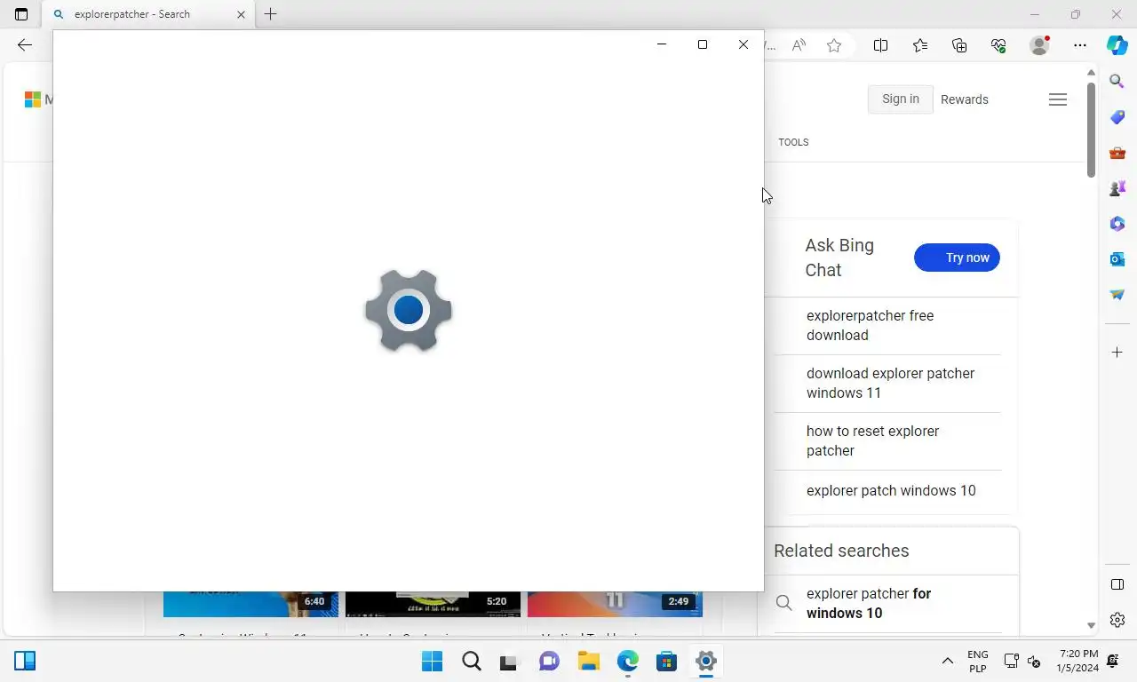Click the scrollbar up arrow
Image resolution: width=1137 pixels, height=682 pixels.
pos(1092,73)
